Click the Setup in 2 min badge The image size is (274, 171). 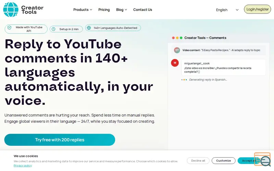coord(66,29)
